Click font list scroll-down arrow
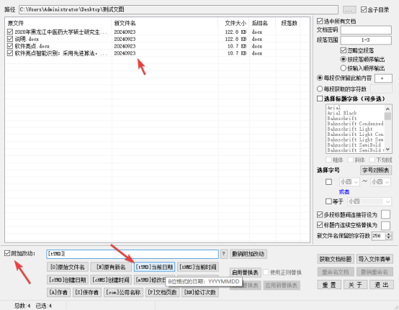 (x=387, y=149)
